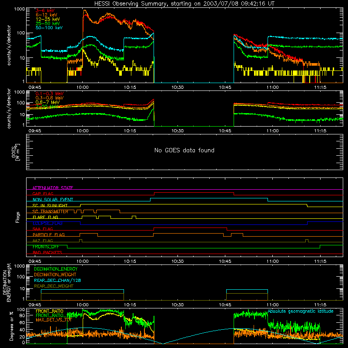Select the red '3-6 keV' legend label
The image size is (348, 348).
[45, 10]
